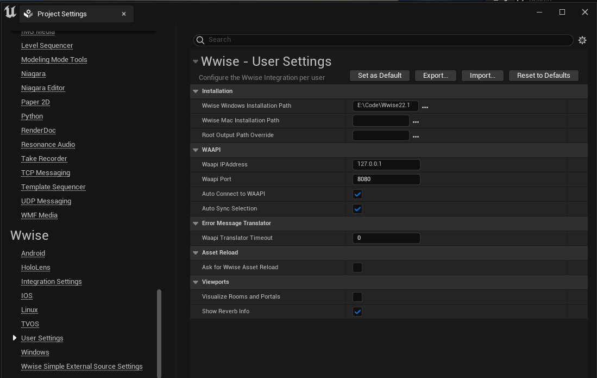Browse for Wwise Mac Installation Path
The image size is (597, 378).
416,122
